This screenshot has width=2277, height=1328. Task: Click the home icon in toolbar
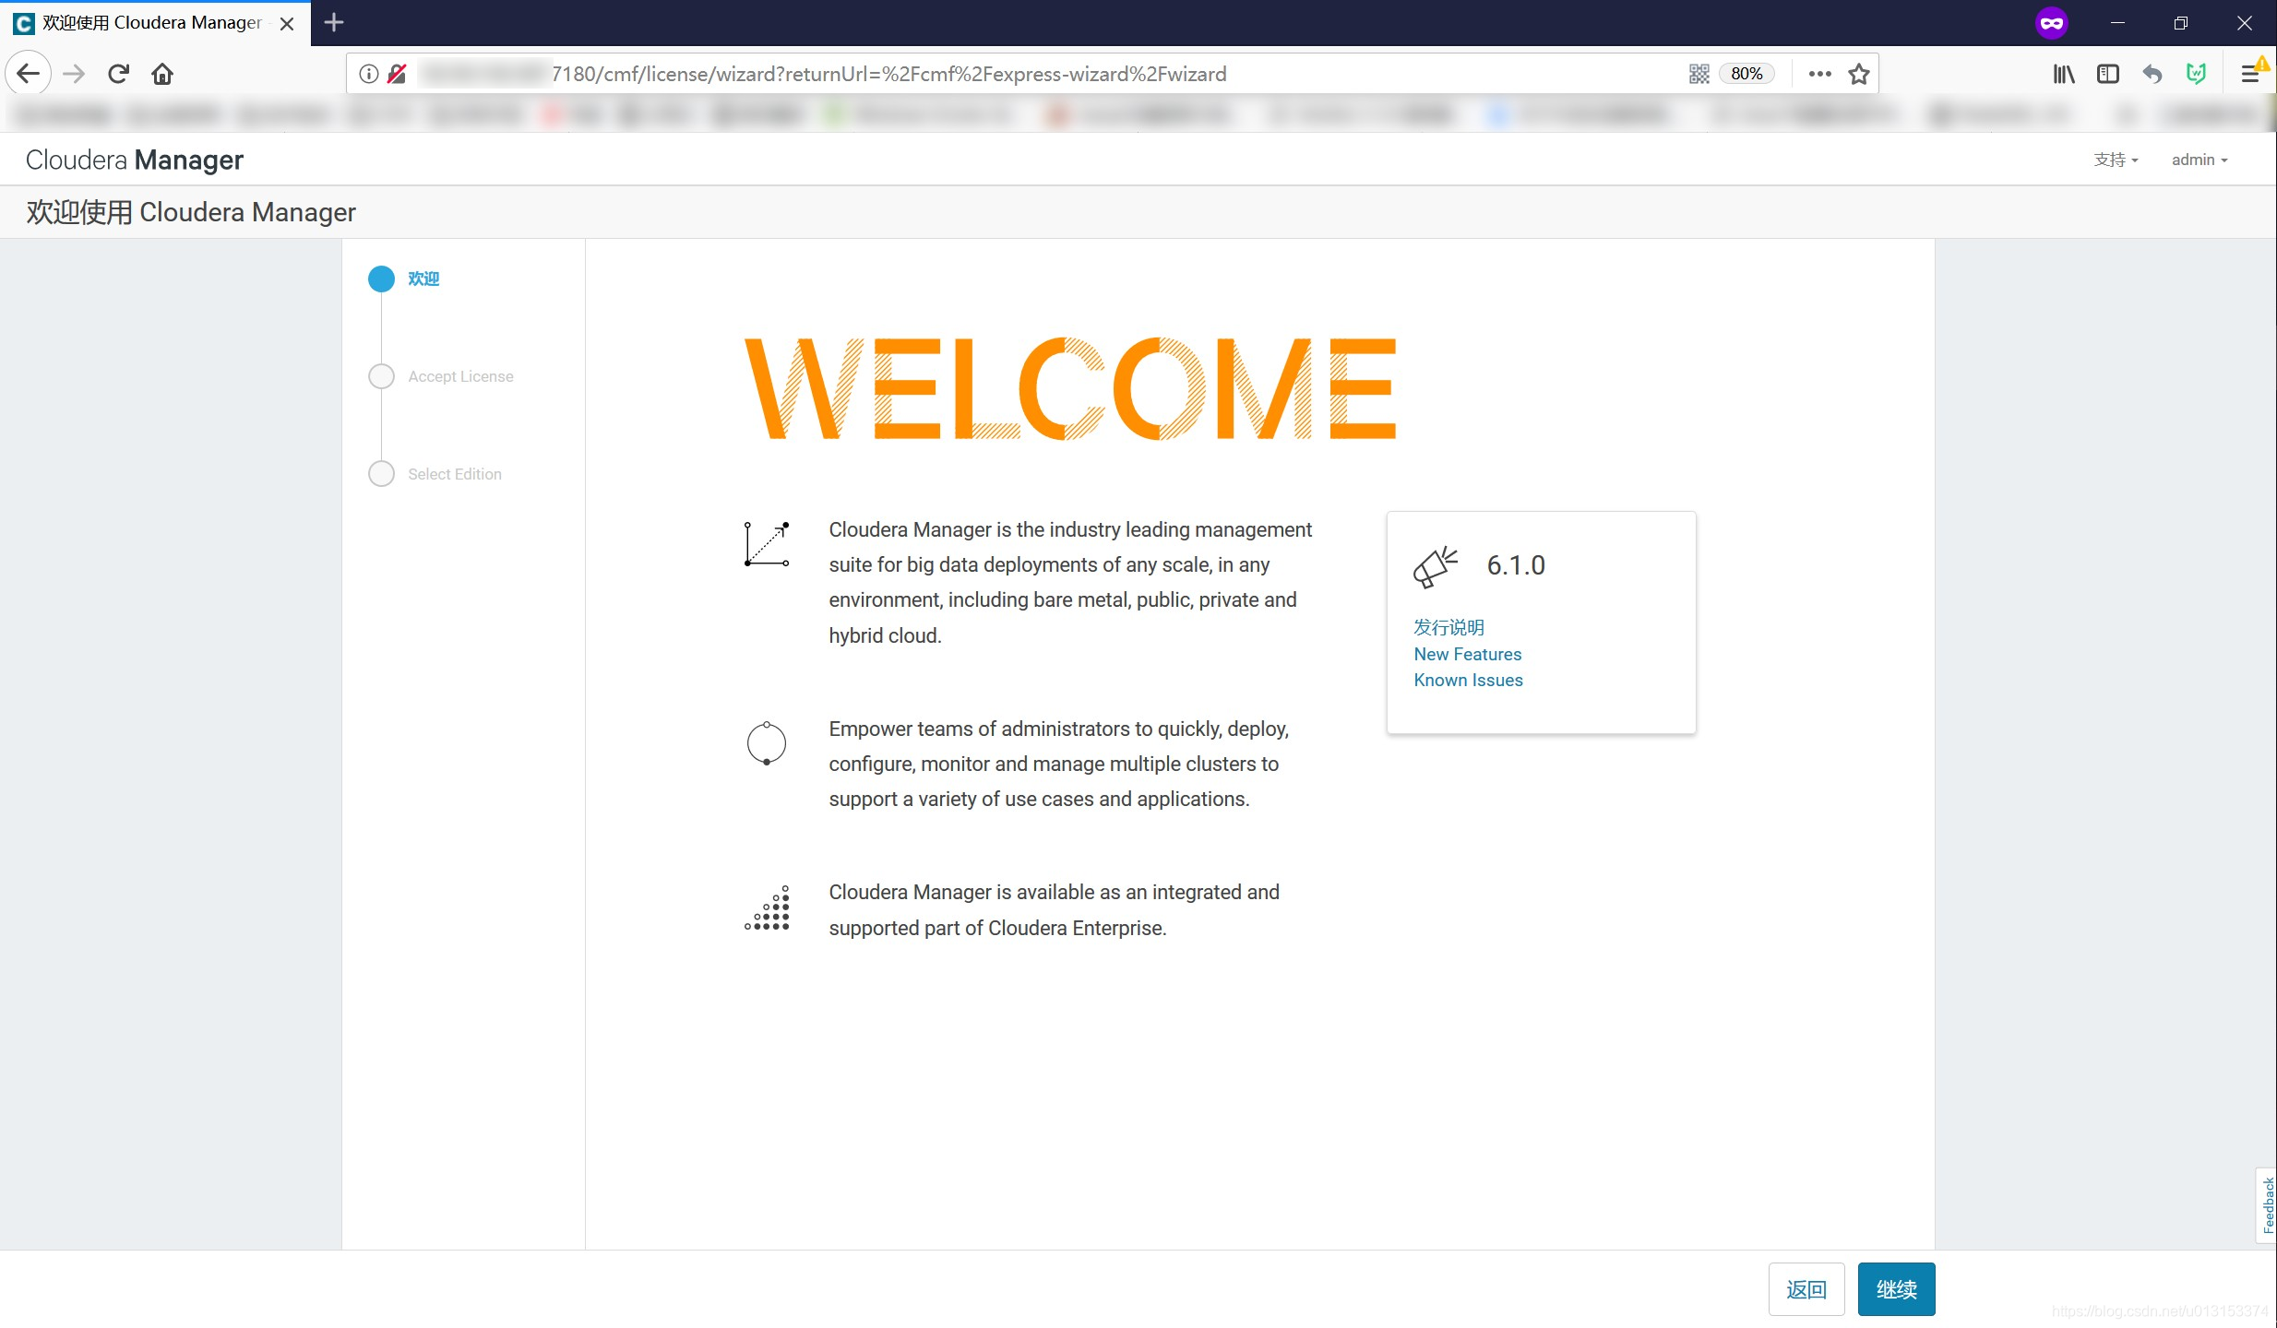pos(162,74)
